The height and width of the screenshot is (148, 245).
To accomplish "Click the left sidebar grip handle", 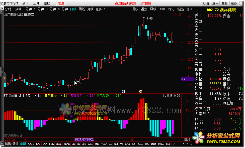I will tap(2, 72).
